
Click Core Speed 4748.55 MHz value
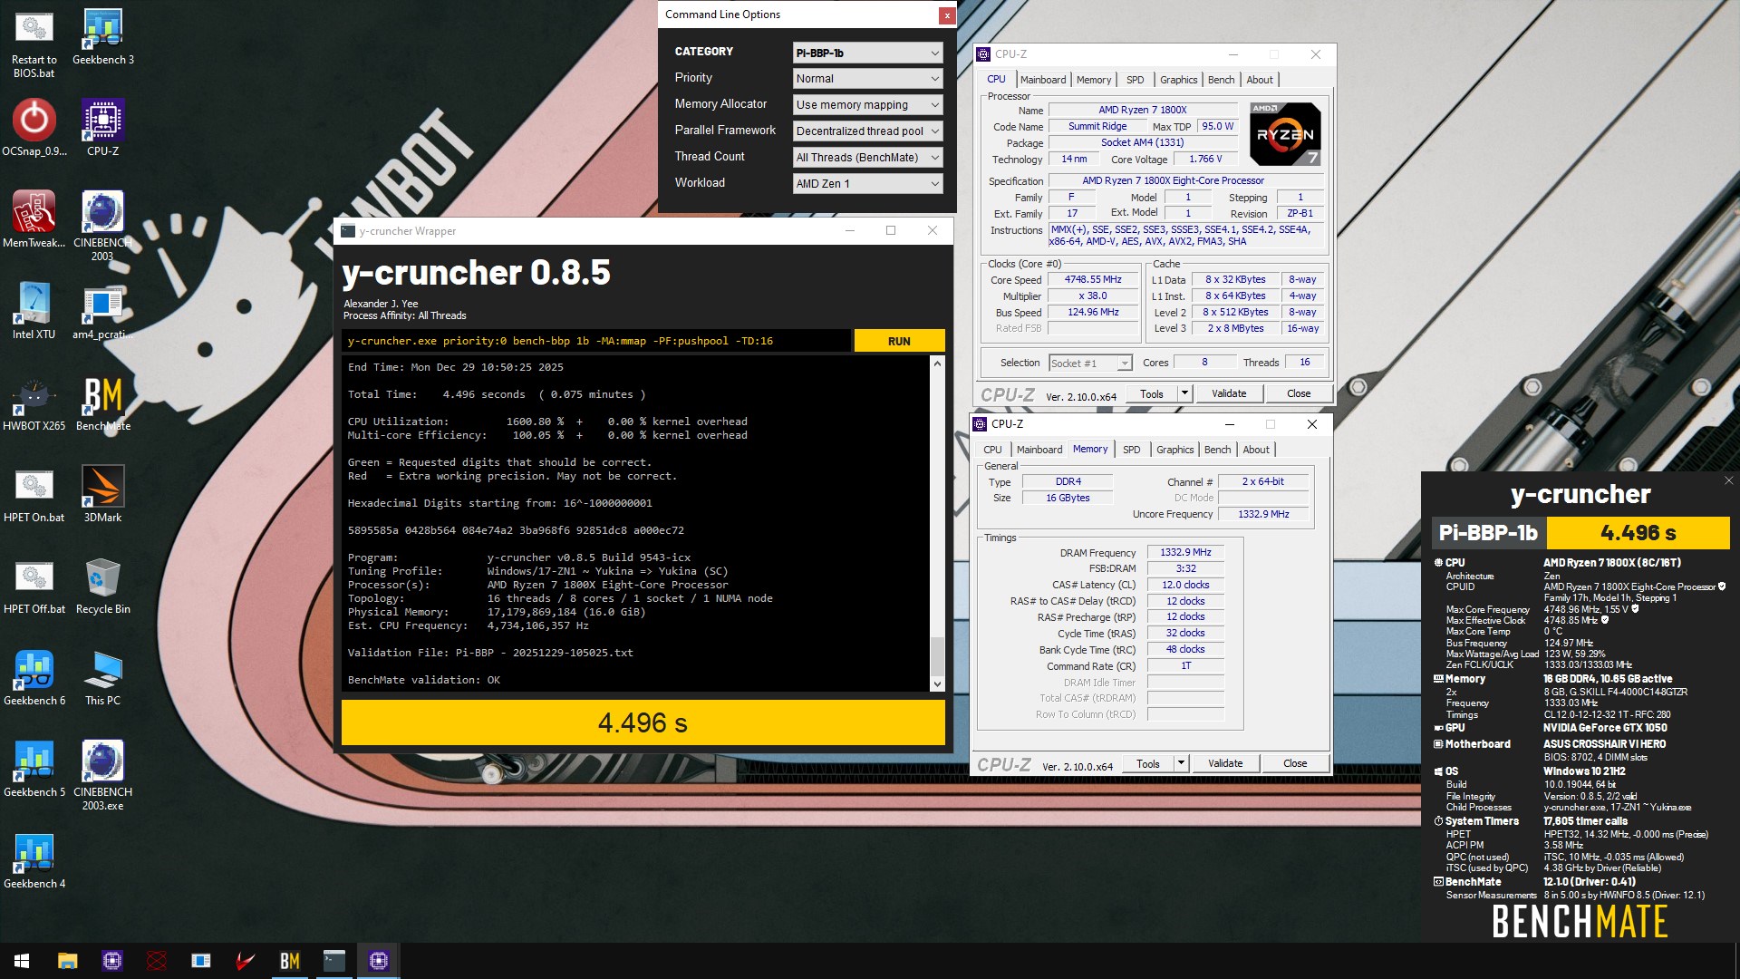tap(1093, 280)
